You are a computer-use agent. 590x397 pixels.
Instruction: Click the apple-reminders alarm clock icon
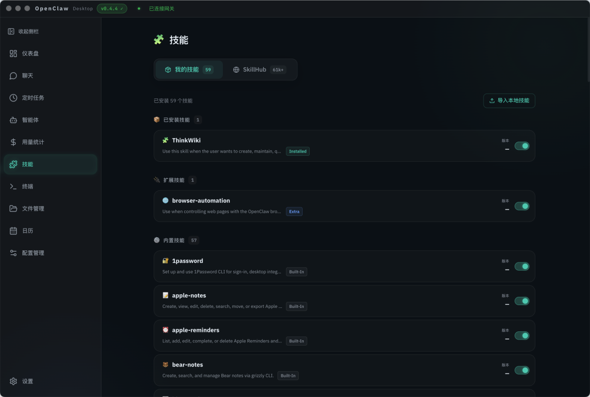click(x=165, y=330)
